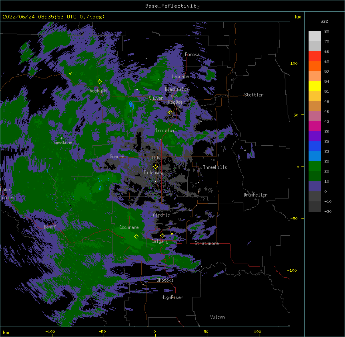345x337 pixels.
Task: Select the small echo patch southeast of Strathmore
Action: pos(219,274)
